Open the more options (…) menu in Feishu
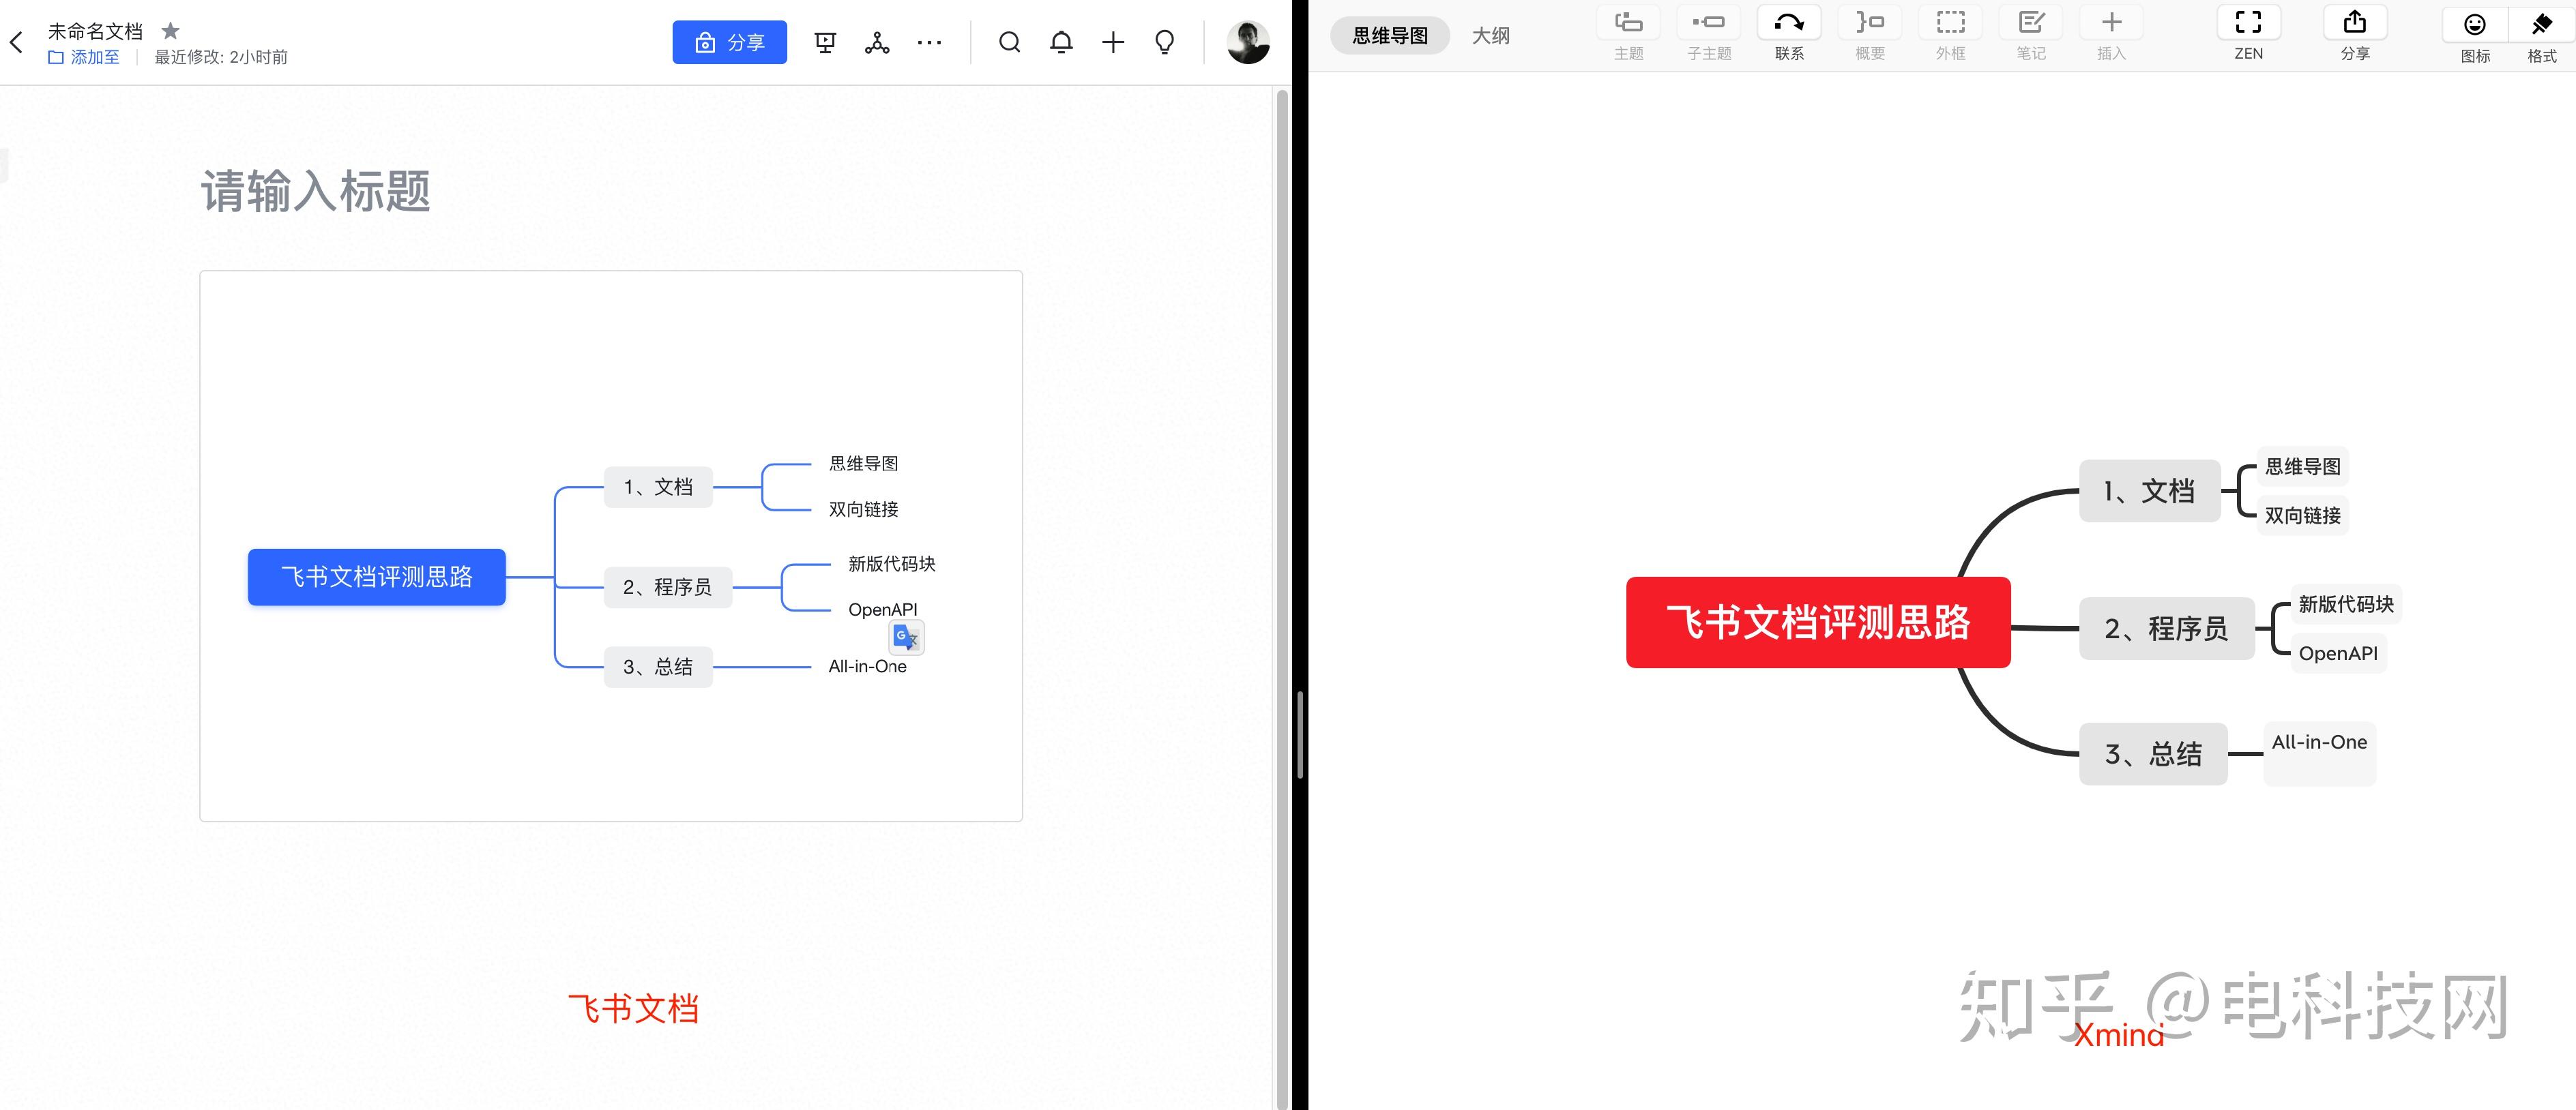The image size is (2576, 1110). 930,42
